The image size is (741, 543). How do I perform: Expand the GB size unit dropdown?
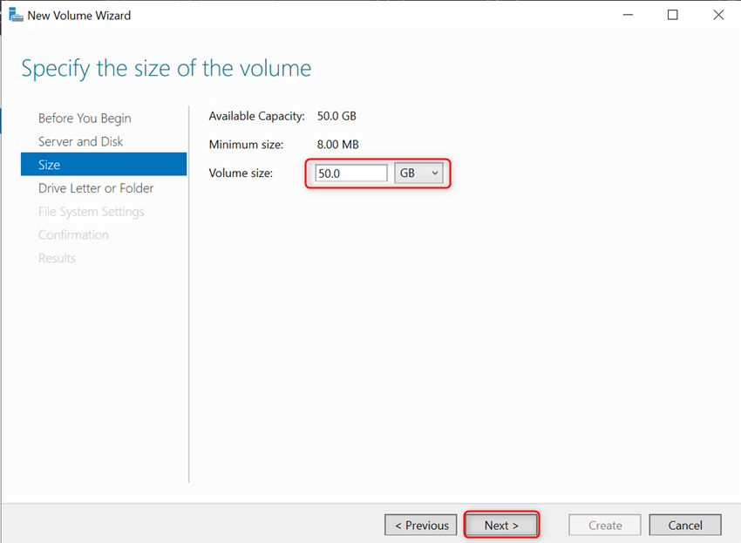419,173
